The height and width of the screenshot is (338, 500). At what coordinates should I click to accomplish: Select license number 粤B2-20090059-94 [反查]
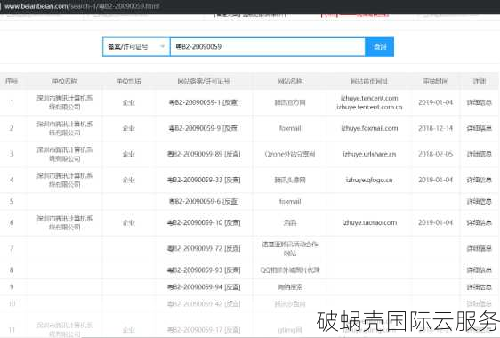point(204,287)
